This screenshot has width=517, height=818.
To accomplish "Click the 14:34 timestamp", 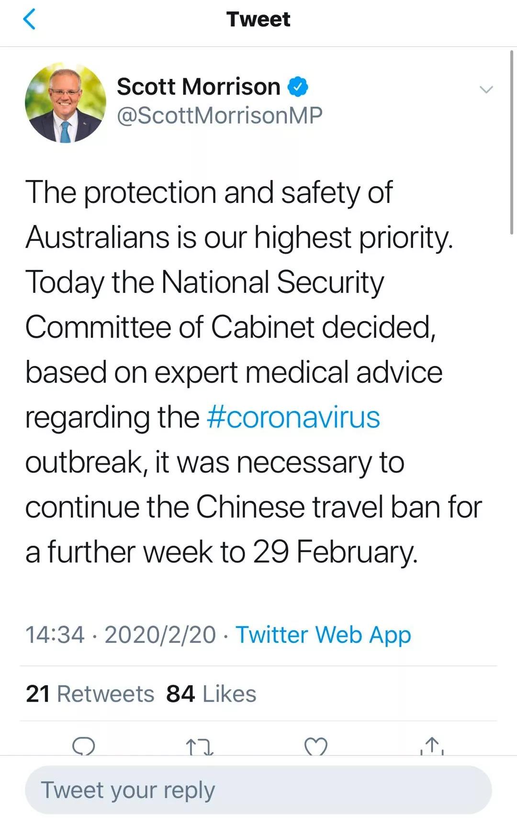I will [55, 635].
